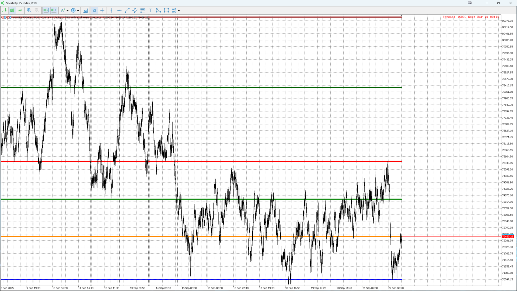Toggle candlestick chart mode
This screenshot has height=291, width=517.
[12, 11]
